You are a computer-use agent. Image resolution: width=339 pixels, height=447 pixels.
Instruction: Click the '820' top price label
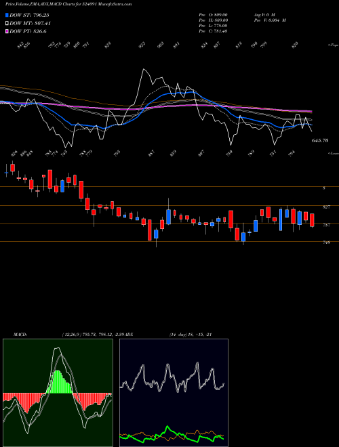[x=295, y=45]
